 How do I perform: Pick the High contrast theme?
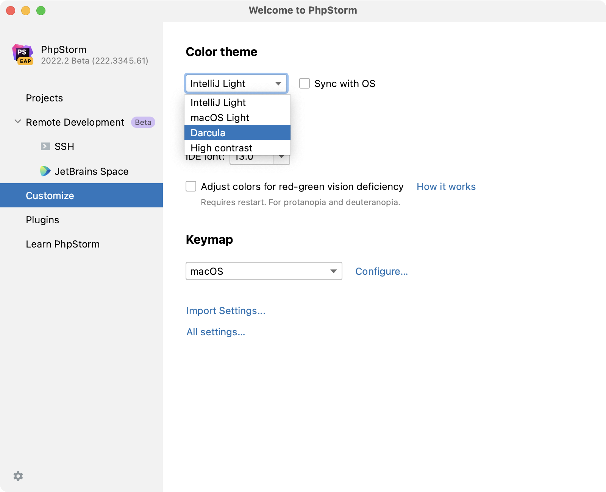click(237, 148)
